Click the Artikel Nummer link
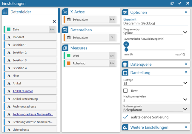 point(23,91)
